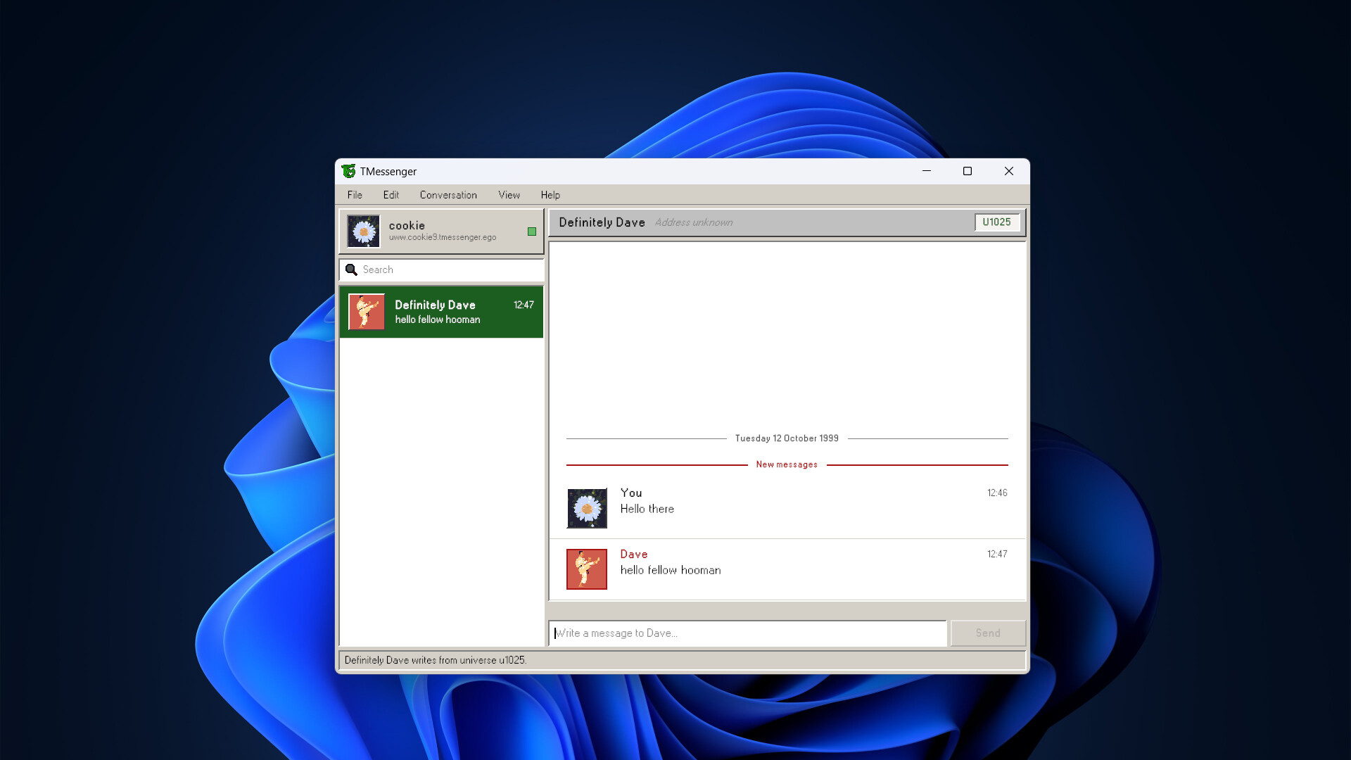1351x760 pixels.
Task: Click Dave's karate avatar in contact list
Action: point(367,312)
